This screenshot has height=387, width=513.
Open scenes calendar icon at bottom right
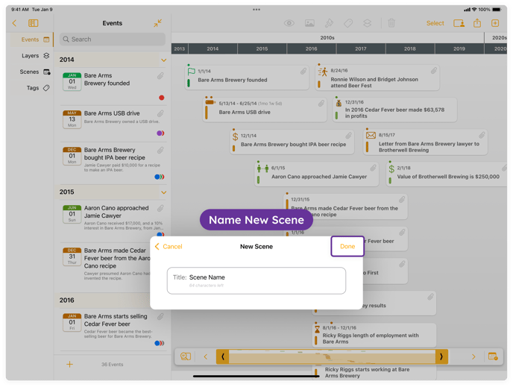click(x=493, y=356)
